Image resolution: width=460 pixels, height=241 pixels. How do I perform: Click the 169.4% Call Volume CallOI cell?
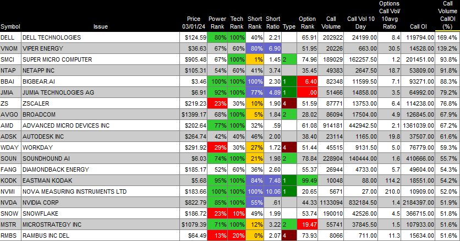tap(447, 37)
